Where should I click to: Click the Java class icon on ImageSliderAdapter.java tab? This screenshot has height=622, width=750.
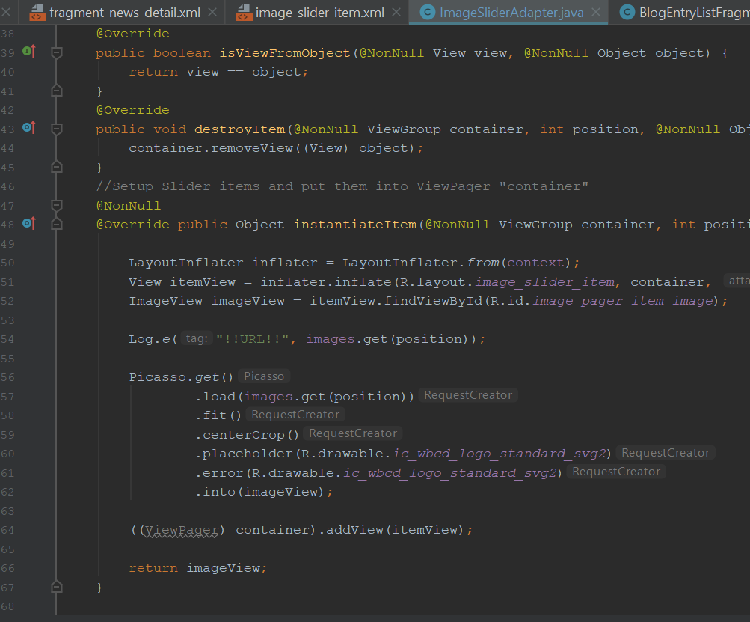[x=427, y=13]
